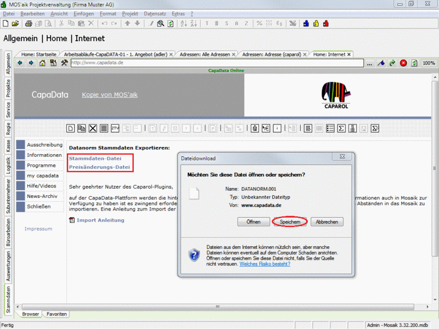Go back with the browser back arrow

pyautogui.click(x=20, y=63)
